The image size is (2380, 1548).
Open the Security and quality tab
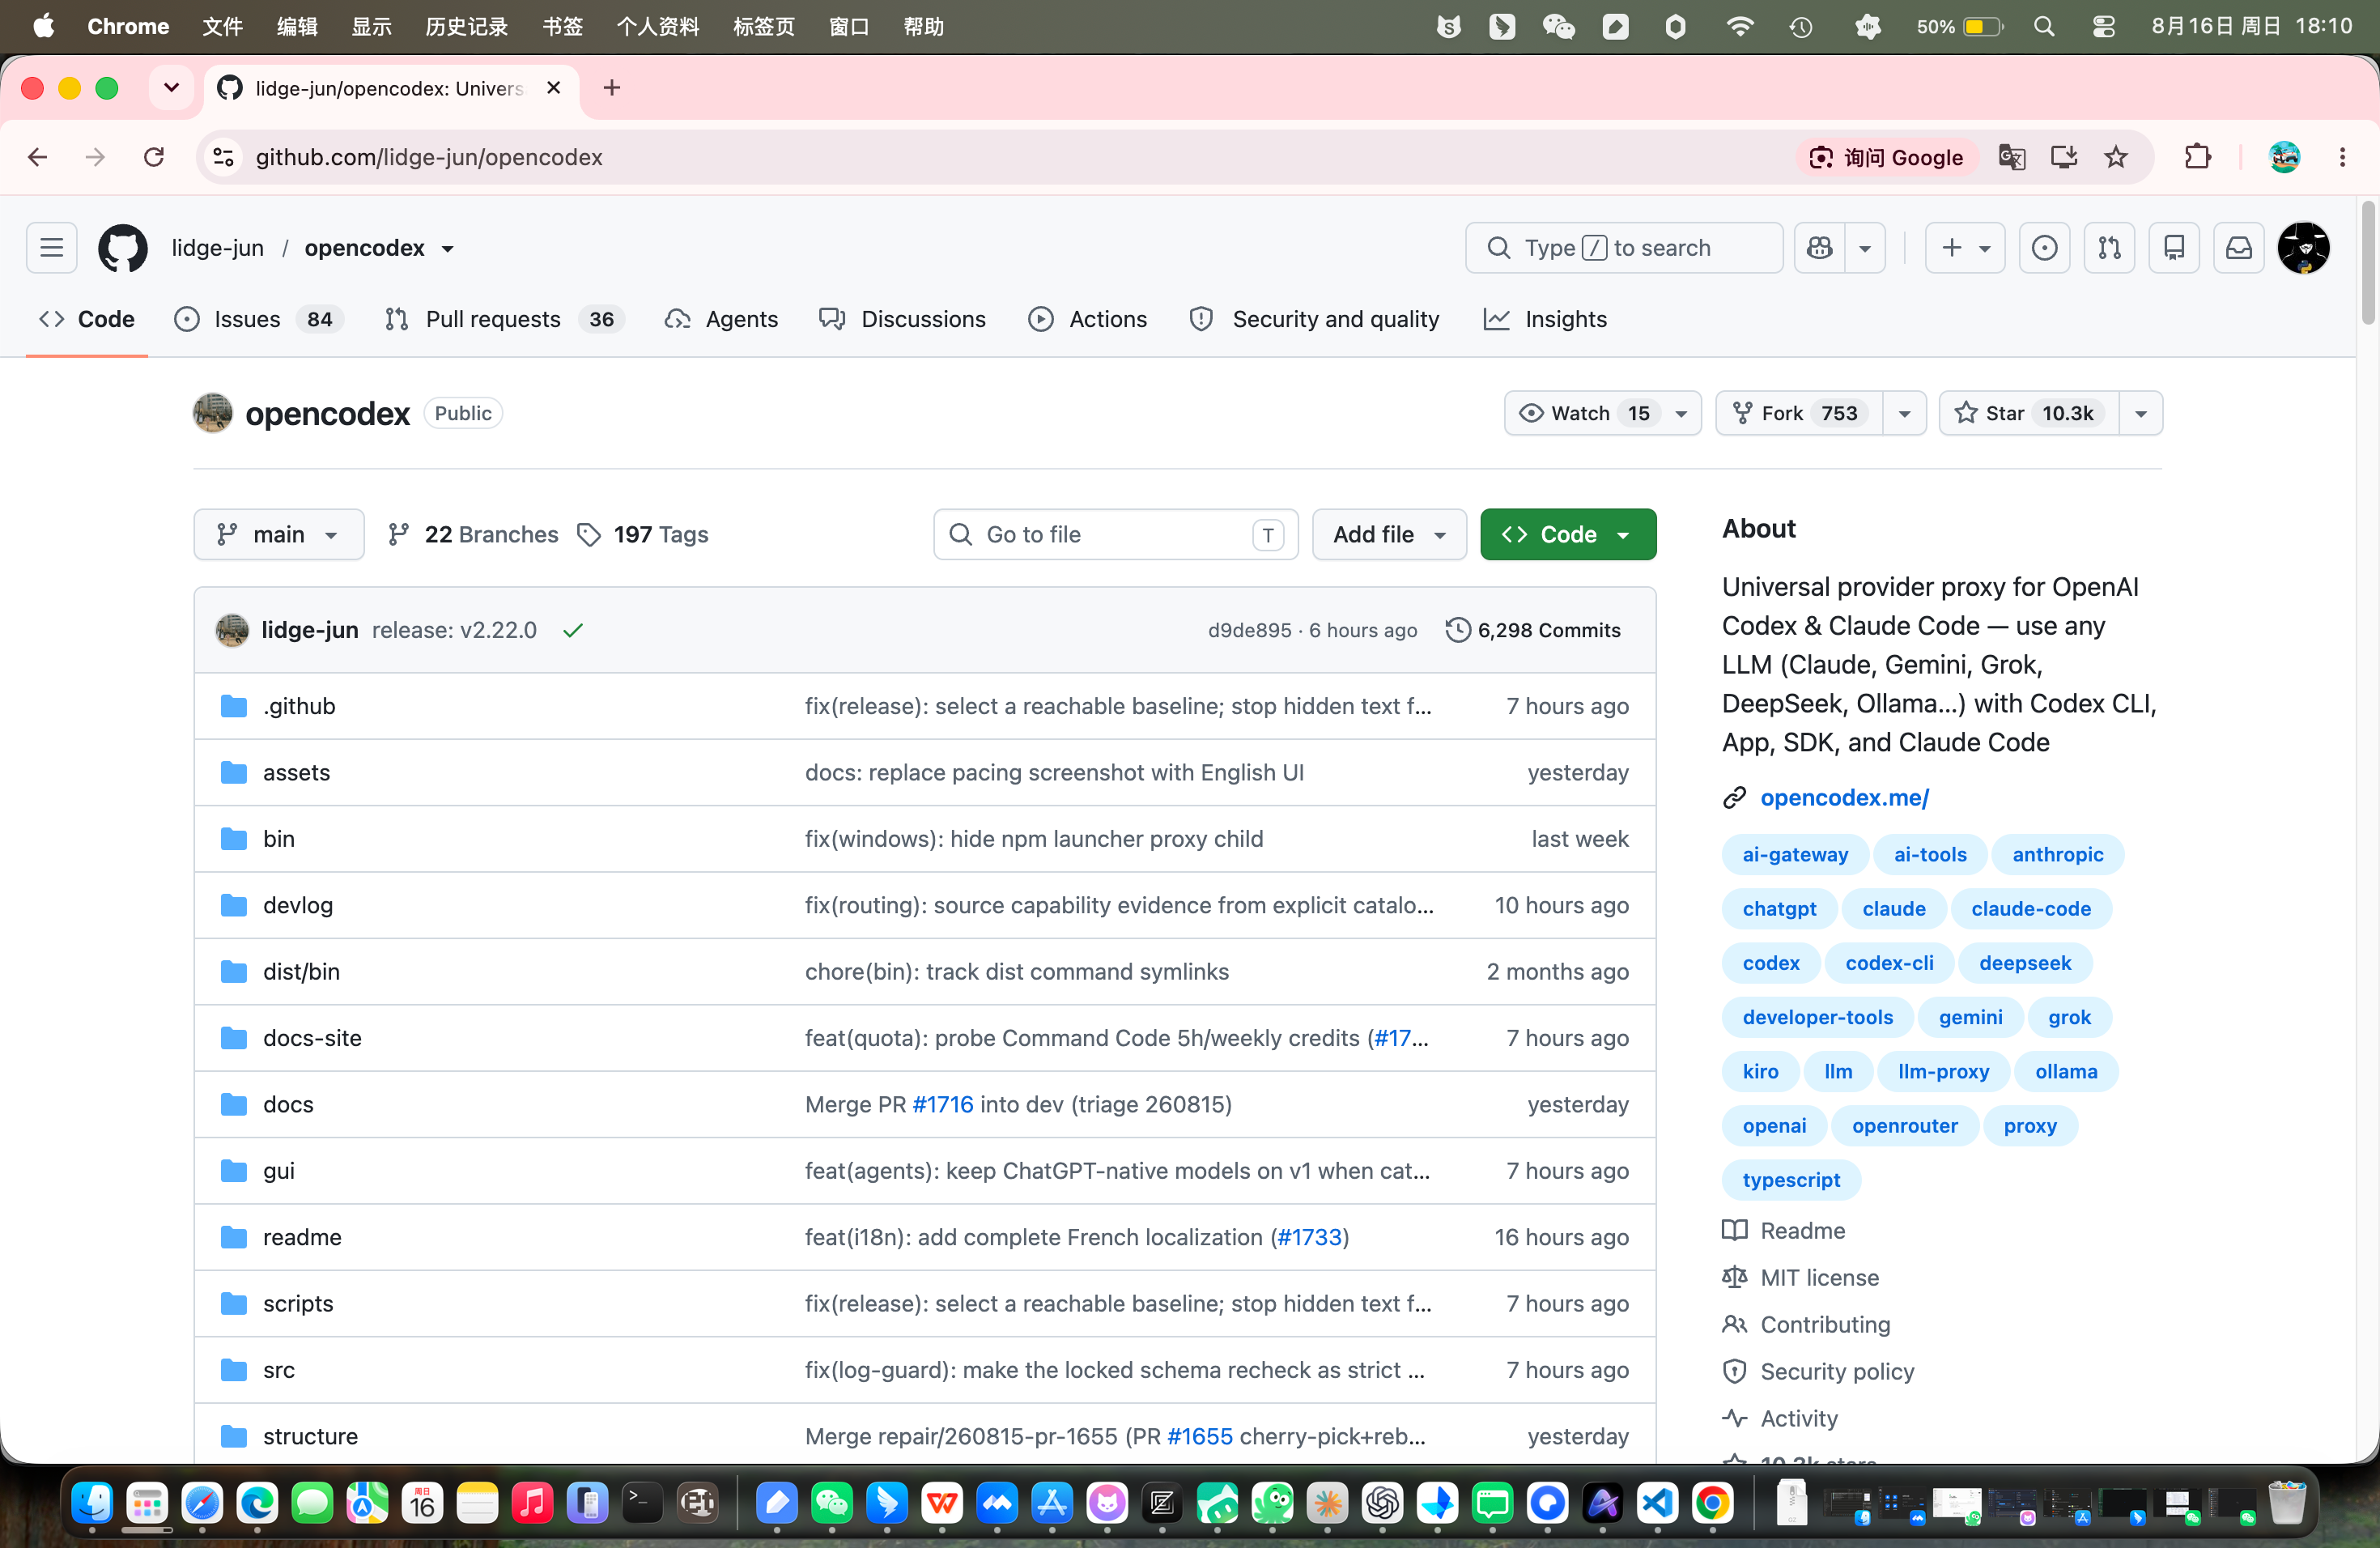(x=1314, y=319)
